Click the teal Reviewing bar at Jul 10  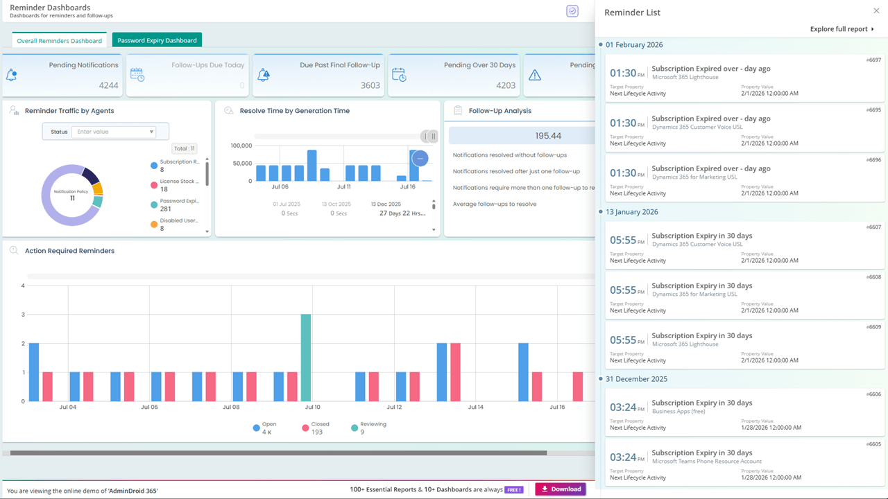306,358
